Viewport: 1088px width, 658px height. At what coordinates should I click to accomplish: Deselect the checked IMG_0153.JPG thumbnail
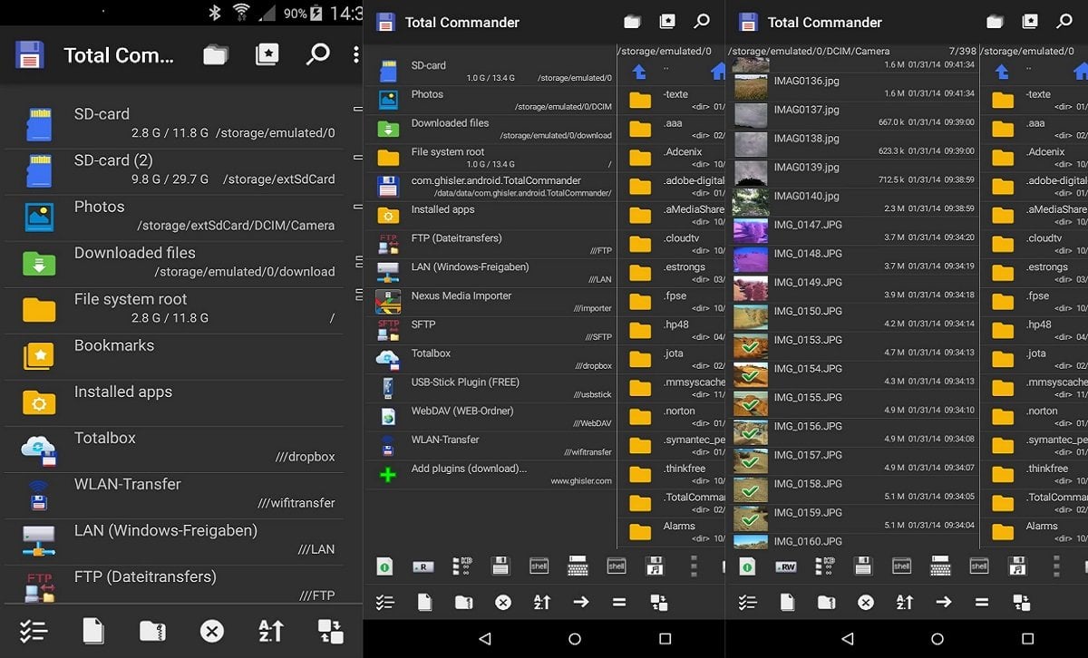(x=751, y=345)
